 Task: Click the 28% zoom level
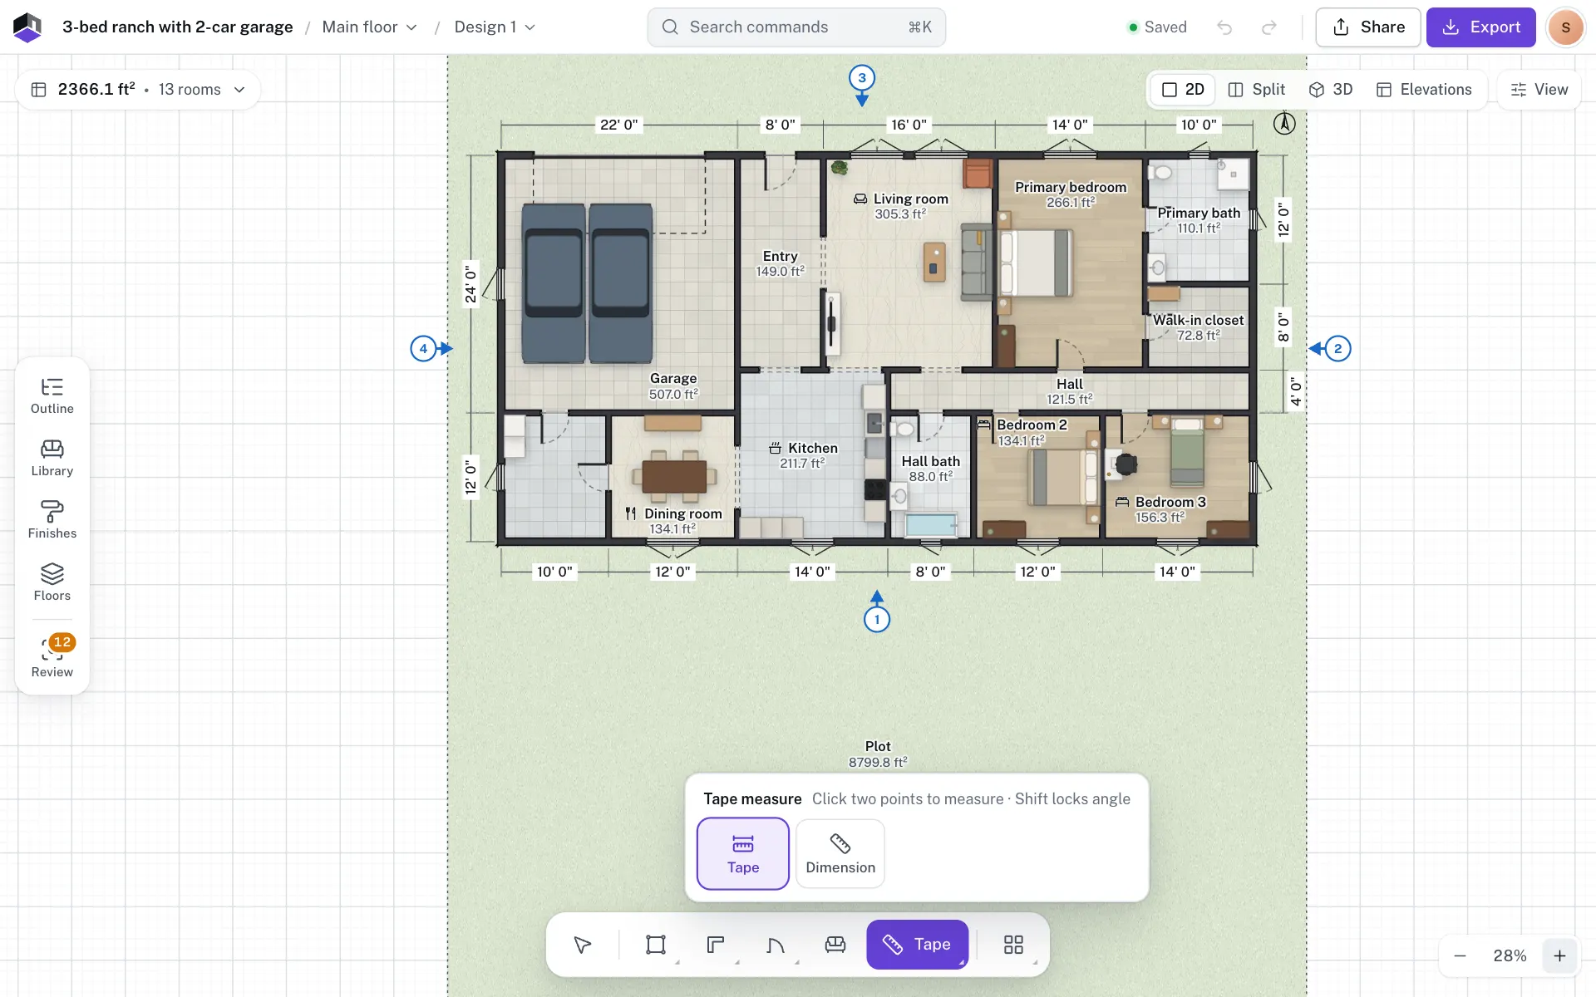(x=1510, y=956)
